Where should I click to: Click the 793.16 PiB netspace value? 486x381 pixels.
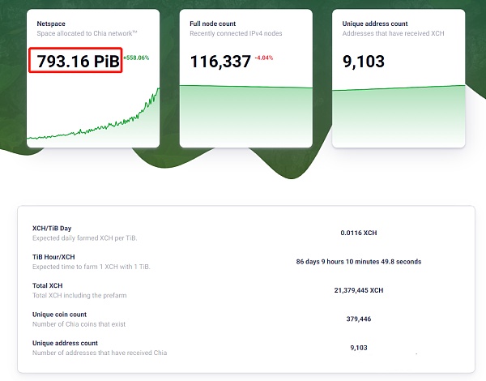(76, 61)
